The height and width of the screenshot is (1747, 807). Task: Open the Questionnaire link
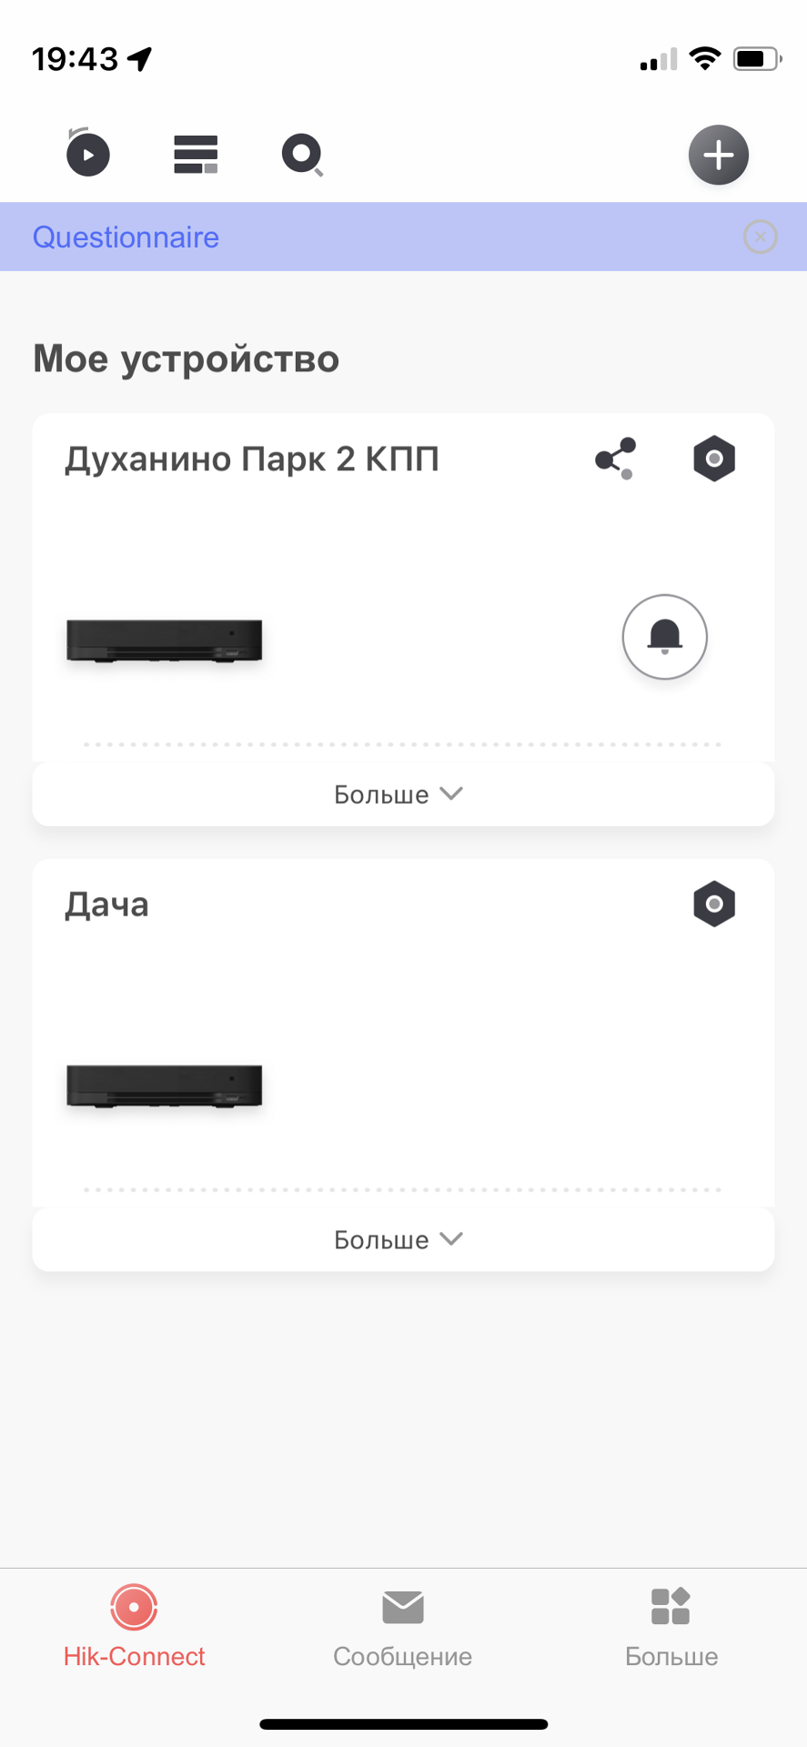126,237
